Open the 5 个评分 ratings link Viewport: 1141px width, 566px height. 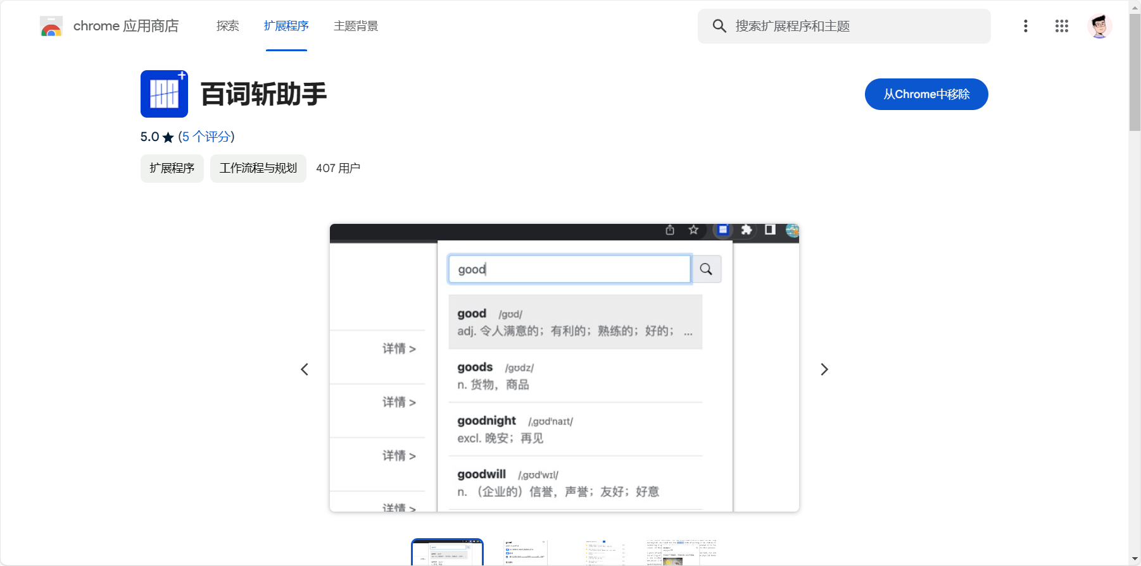click(x=206, y=137)
